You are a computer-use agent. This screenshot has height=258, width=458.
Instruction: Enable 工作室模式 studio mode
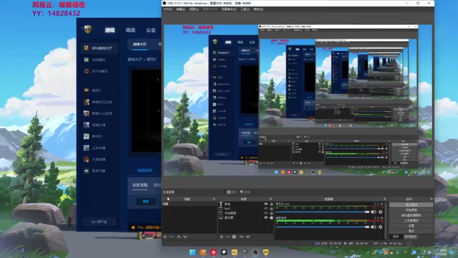[x=411, y=221]
